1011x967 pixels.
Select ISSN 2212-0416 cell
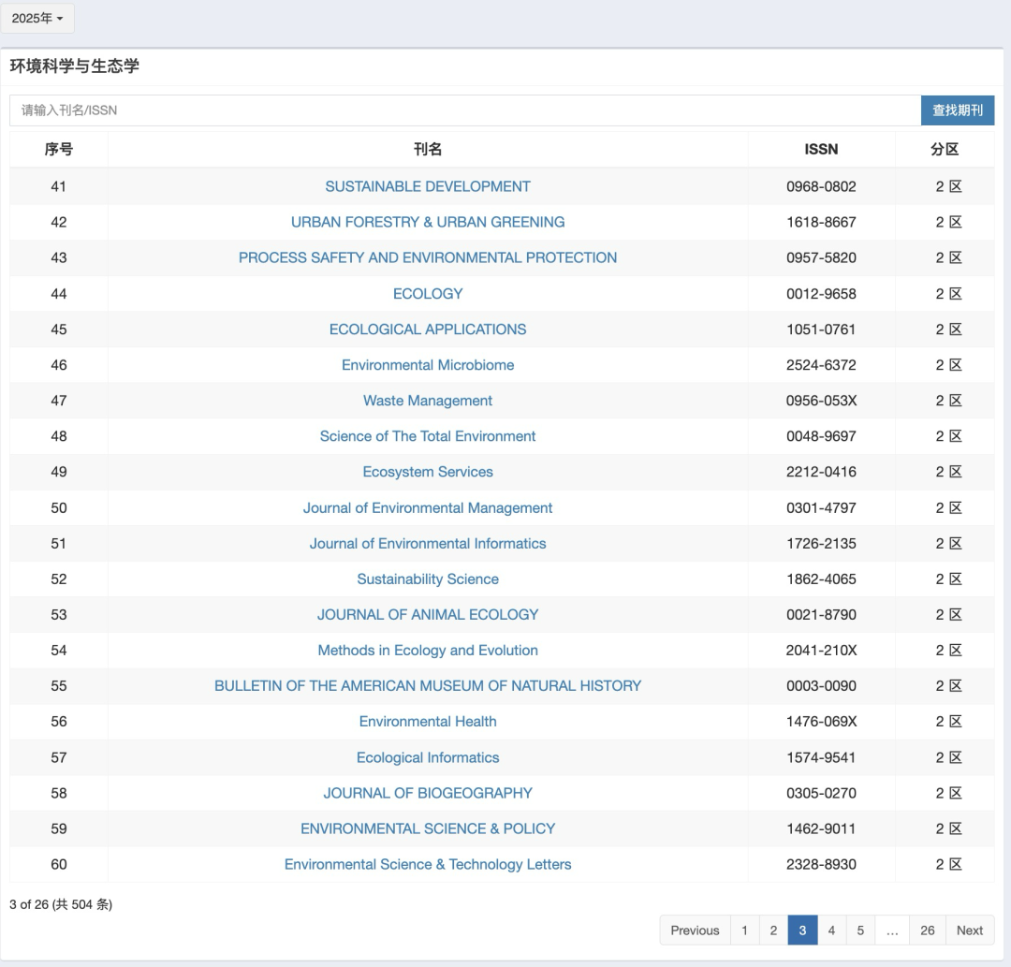[822, 471]
